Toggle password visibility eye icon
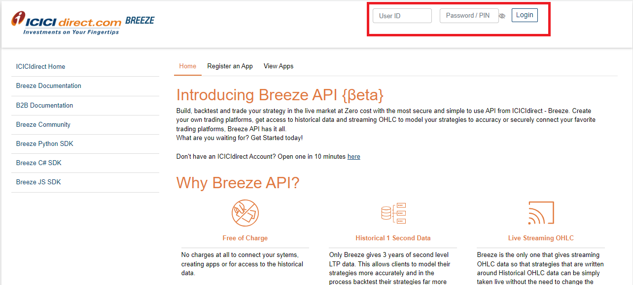Screen dimensions: 633x285 pos(502,16)
